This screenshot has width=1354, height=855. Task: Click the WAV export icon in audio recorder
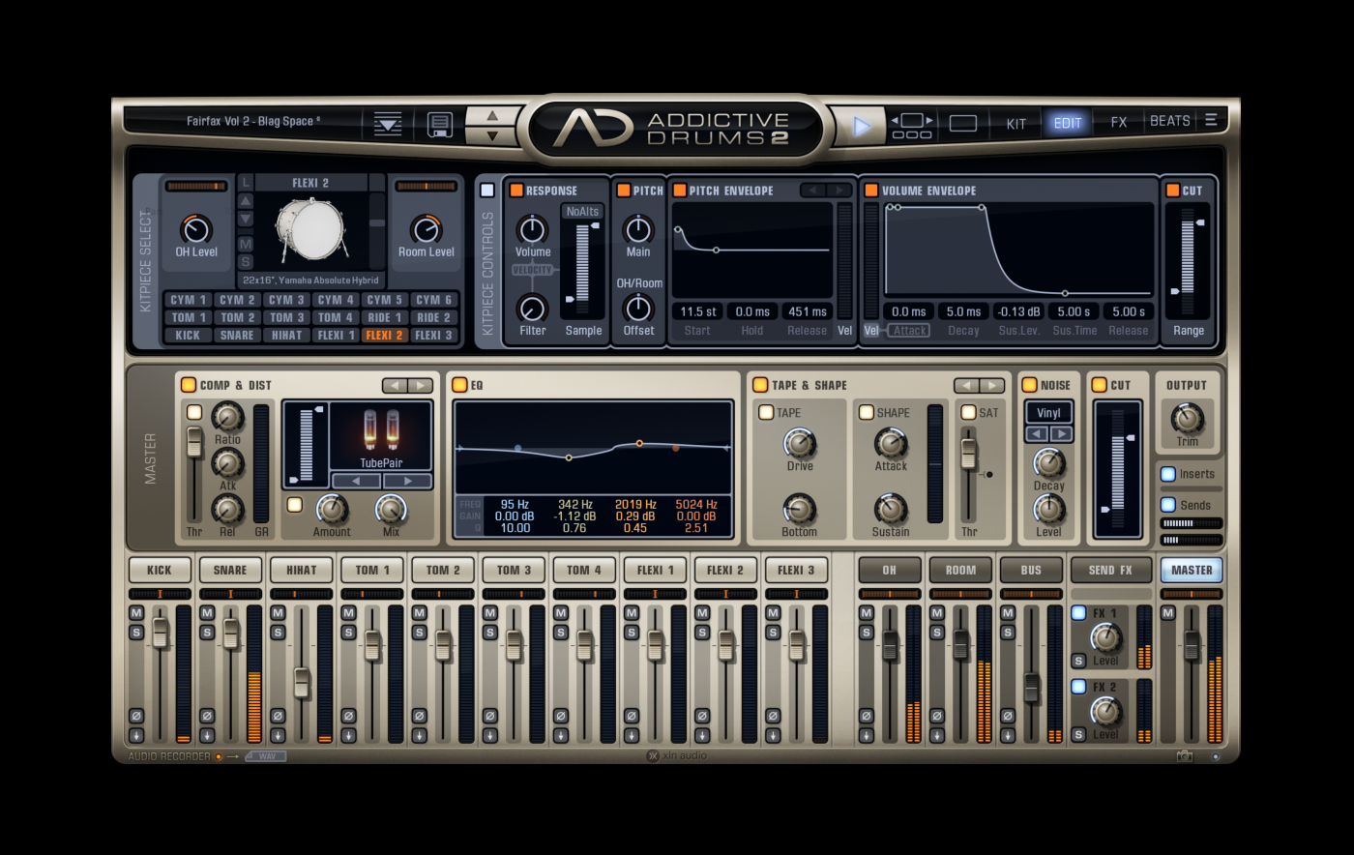265,756
